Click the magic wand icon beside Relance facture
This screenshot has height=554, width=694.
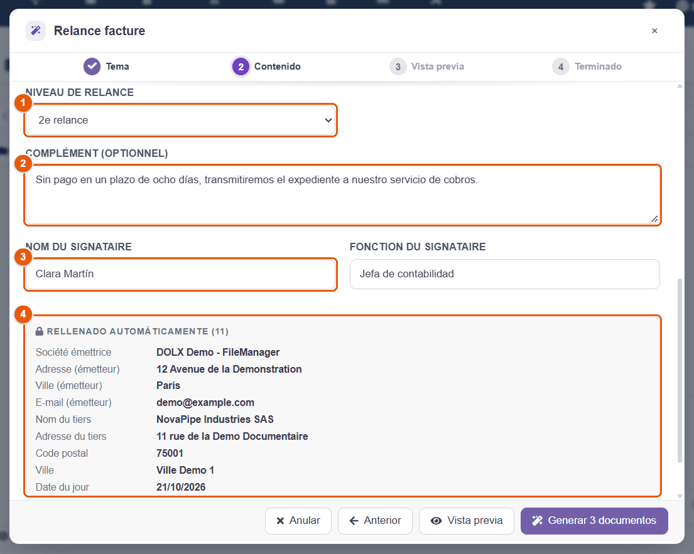coord(36,31)
